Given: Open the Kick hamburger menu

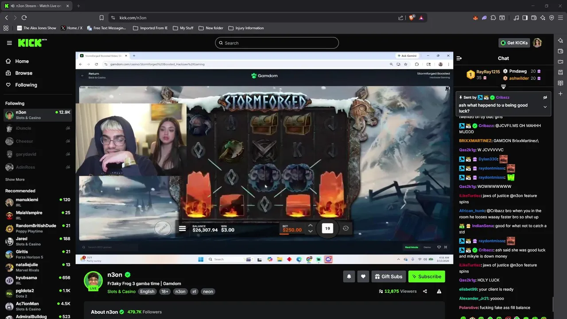Looking at the screenshot, I should point(9,43).
